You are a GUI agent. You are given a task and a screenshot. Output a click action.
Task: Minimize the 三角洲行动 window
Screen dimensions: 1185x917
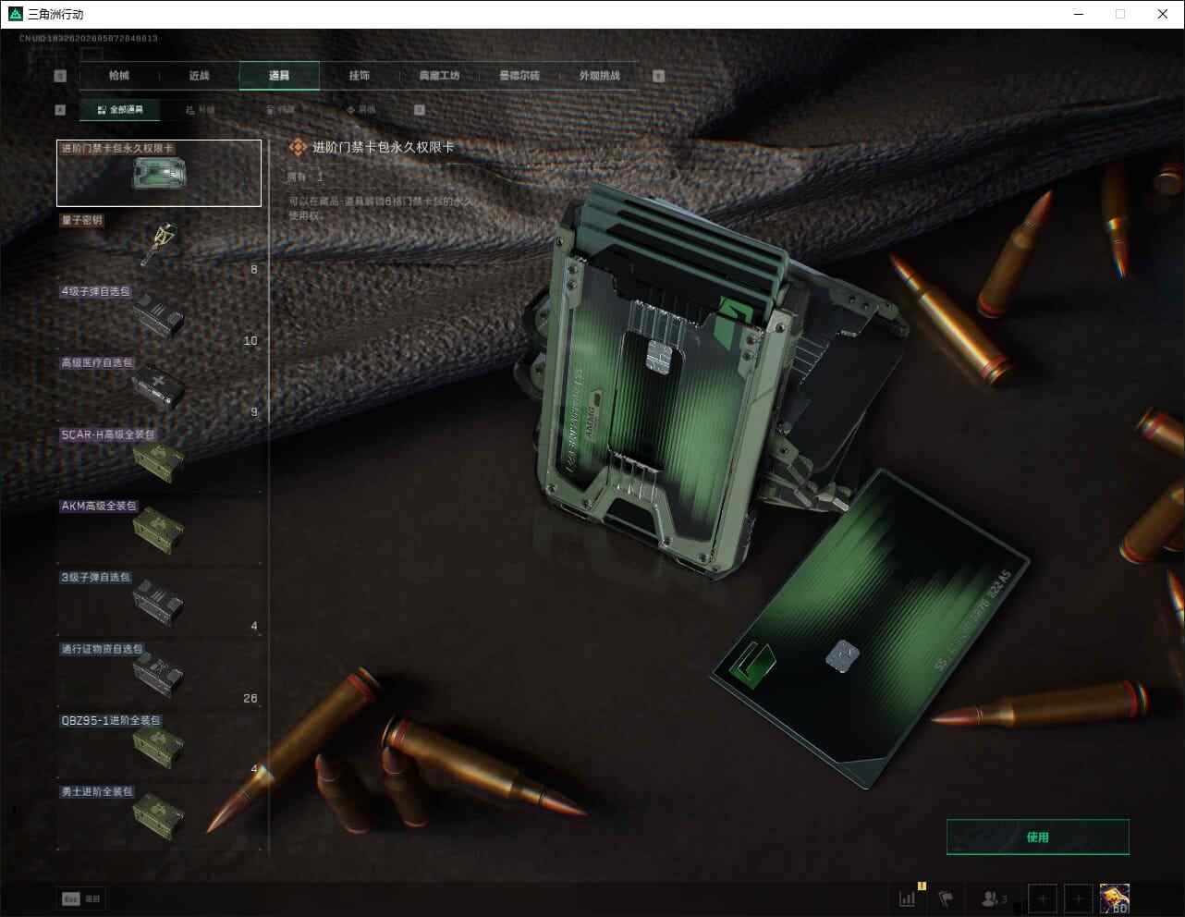click(x=1079, y=14)
